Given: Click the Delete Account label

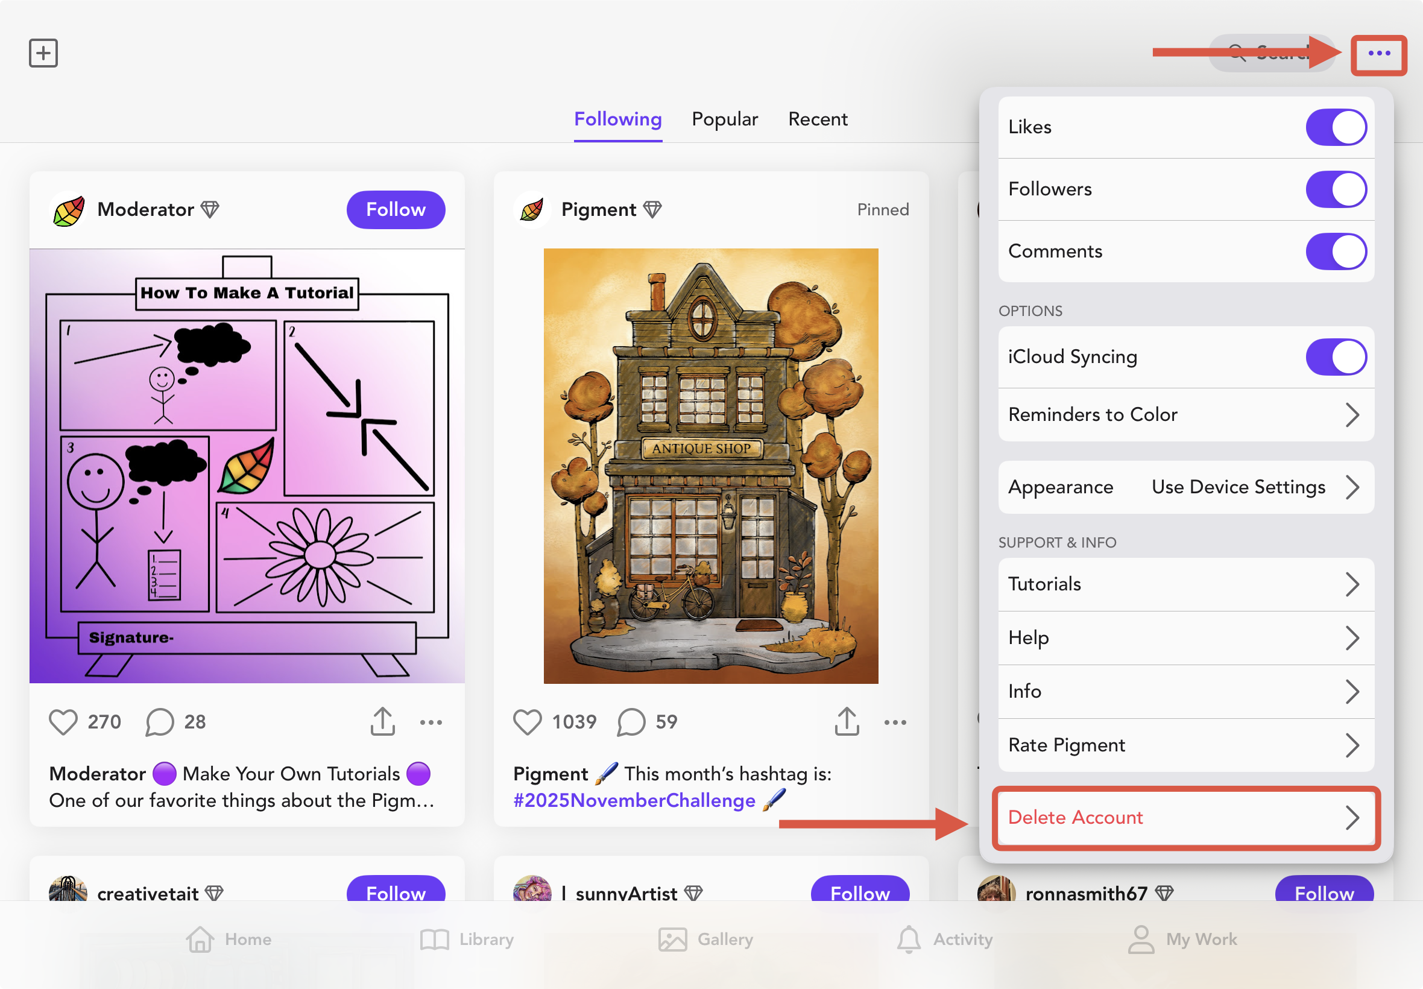Looking at the screenshot, I should (1076, 818).
